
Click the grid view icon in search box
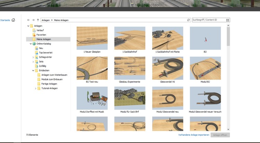(x=227, y=20)
